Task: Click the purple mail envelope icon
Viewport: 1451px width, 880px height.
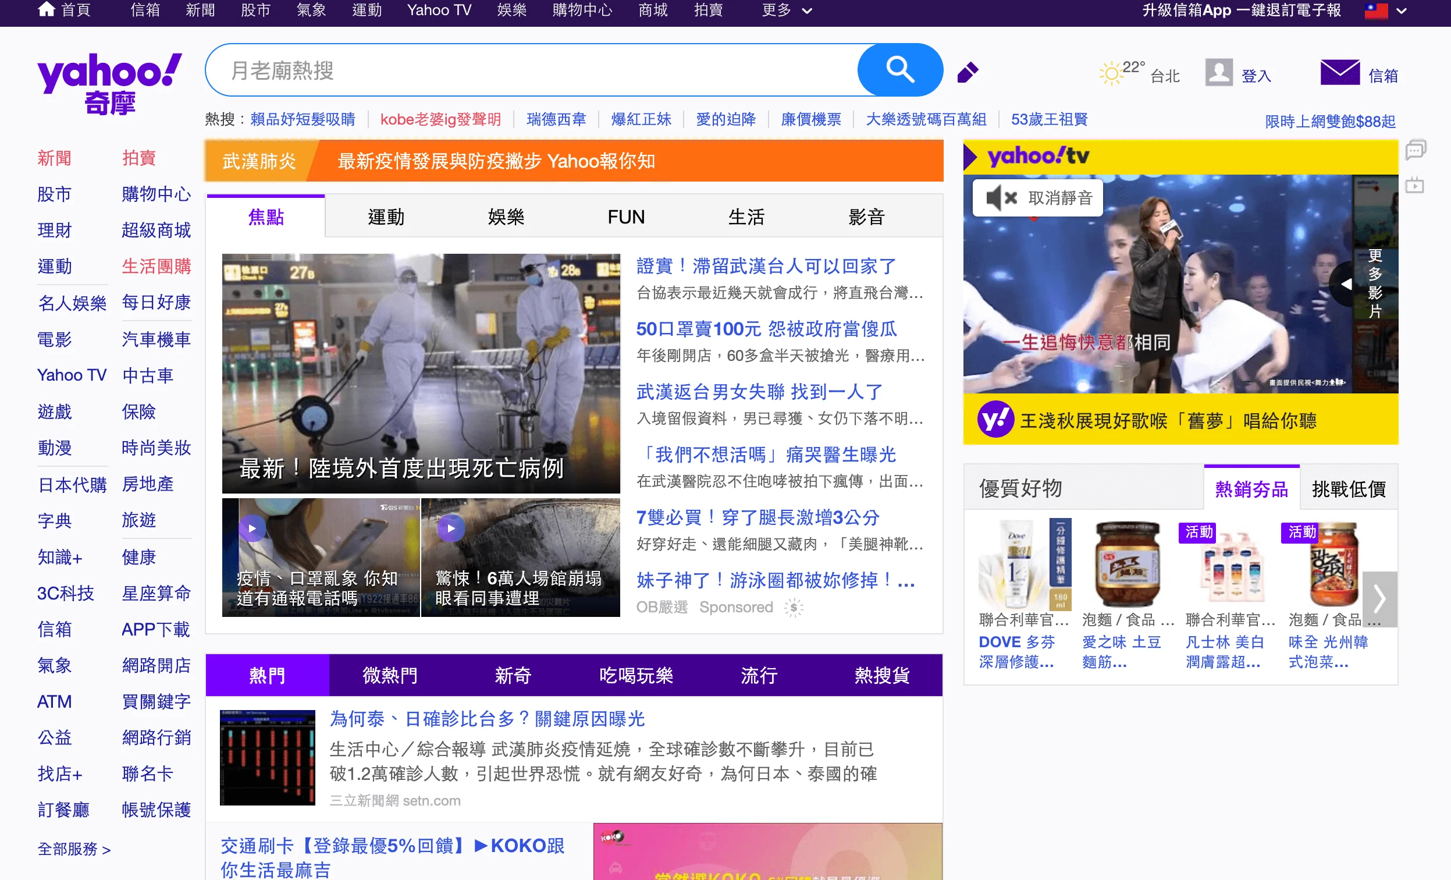Action: tap(1340, 72)
